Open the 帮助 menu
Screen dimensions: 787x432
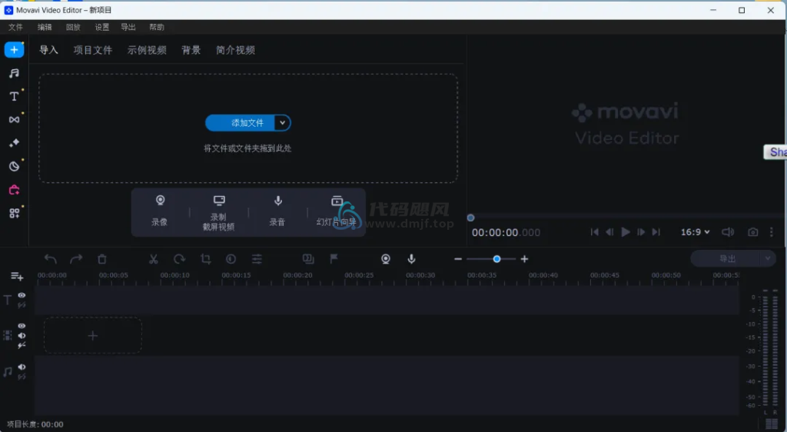tap(157, 27)
